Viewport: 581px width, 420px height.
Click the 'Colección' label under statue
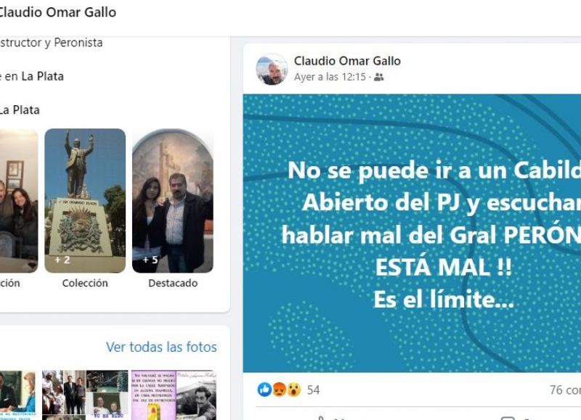[85, 283]
